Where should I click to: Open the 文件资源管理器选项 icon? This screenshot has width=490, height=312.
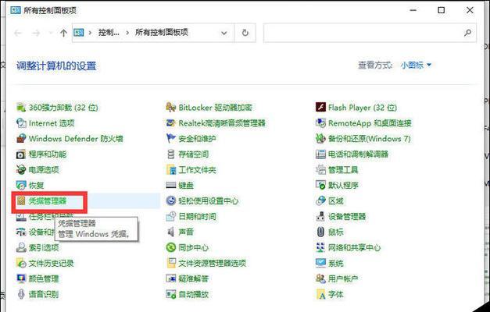[x=170, y=264]
